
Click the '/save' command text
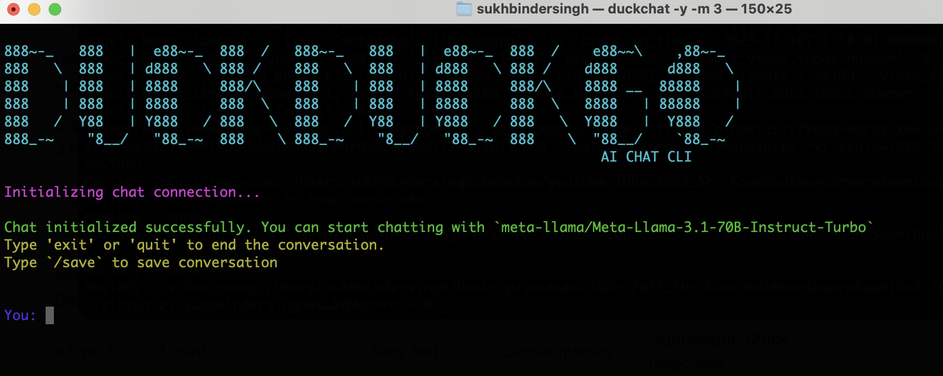coord(79,263)
